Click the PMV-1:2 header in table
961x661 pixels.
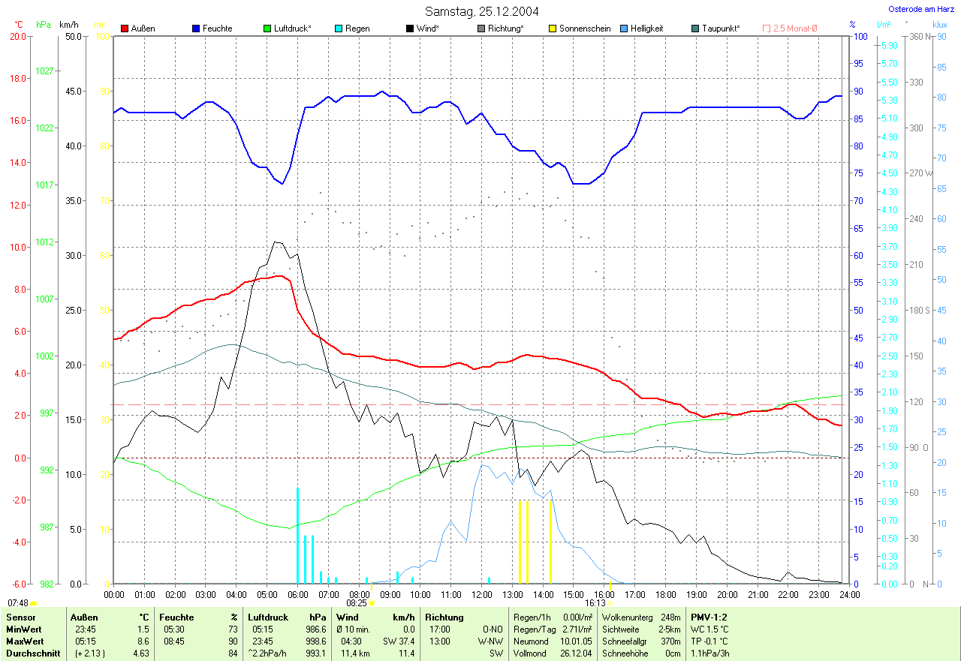(x=707, y=617)
